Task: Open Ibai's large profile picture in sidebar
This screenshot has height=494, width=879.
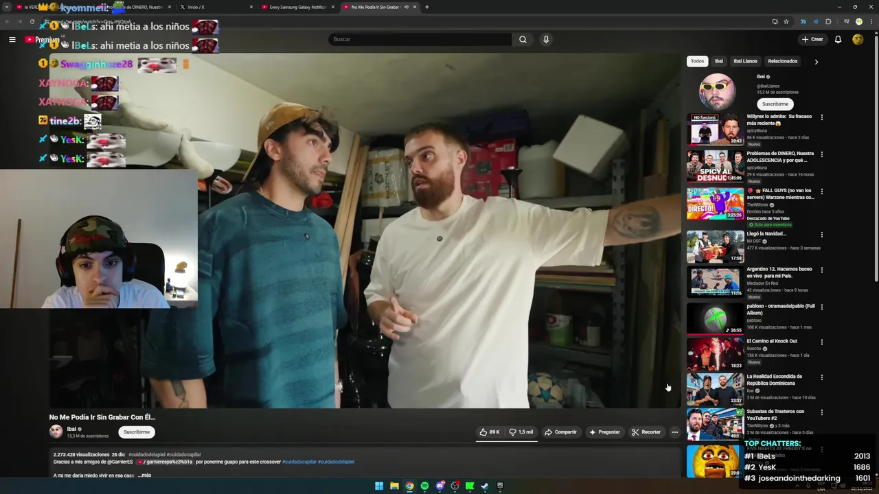Action: point(717,92)
